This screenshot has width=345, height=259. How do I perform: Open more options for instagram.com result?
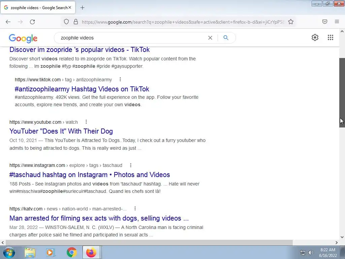click(131, 165)
